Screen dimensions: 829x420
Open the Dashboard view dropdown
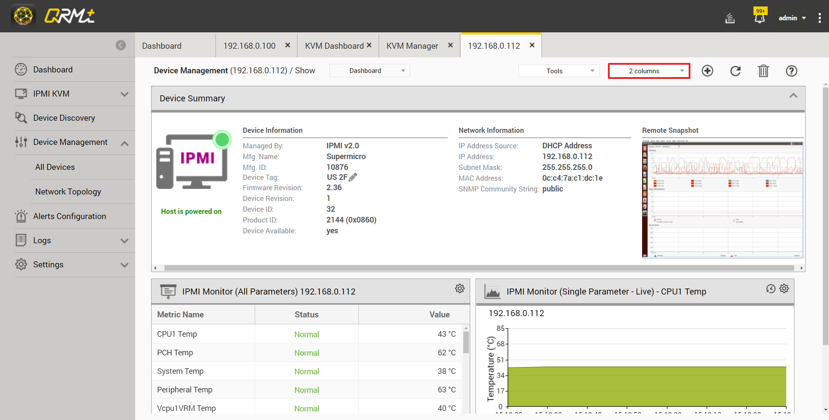click(x=370, y=71)
